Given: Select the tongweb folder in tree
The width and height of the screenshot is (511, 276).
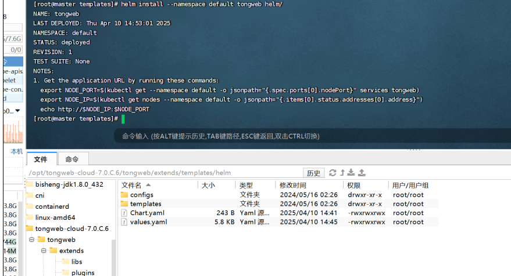Looking at the screenshot, I should point(61,239).
